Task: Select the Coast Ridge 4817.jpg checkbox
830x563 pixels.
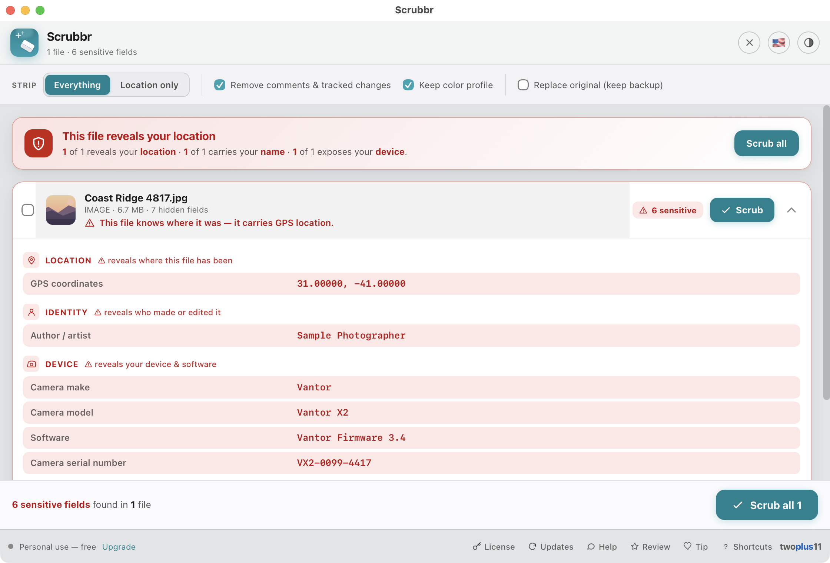Action: (28, 210)
